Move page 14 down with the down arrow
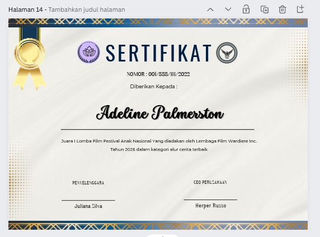The image size is (320, 237). [x=228, y=10]
